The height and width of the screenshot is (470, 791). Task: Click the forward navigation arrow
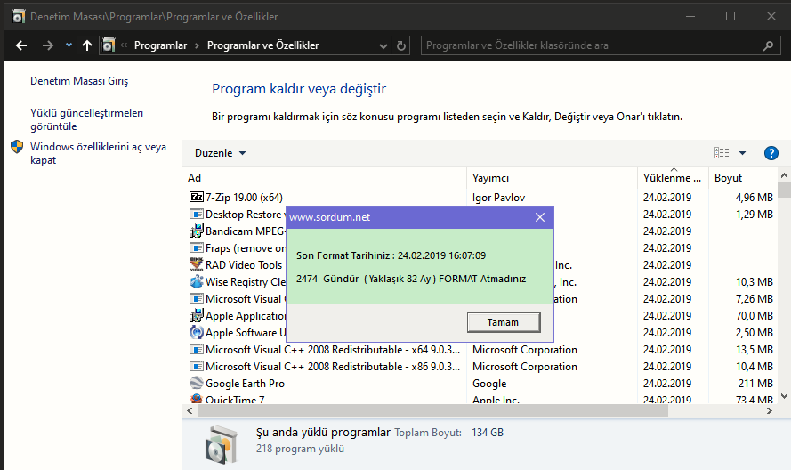click(47, 45)
